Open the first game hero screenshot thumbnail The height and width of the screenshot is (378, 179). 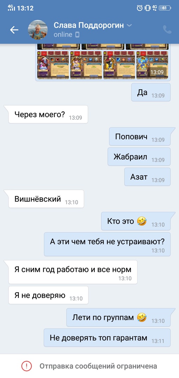tap(53, 65)
